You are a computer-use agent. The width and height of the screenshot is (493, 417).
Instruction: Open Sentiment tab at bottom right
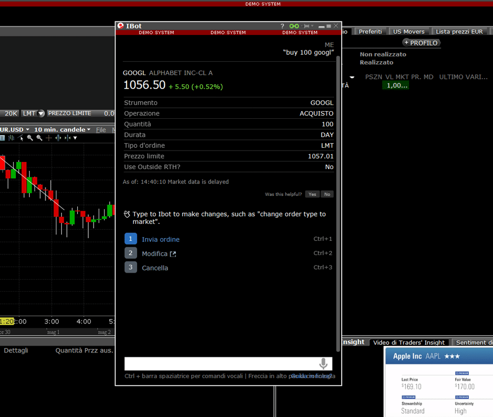coord(473,342)
